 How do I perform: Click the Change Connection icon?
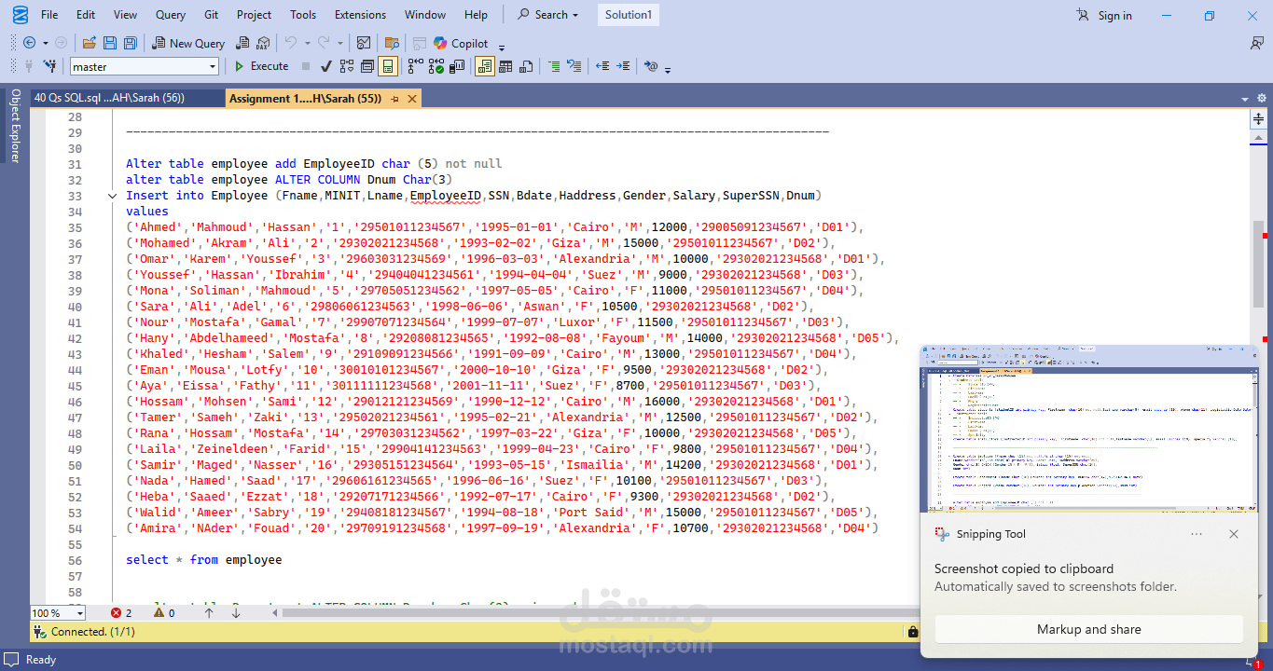49,66
